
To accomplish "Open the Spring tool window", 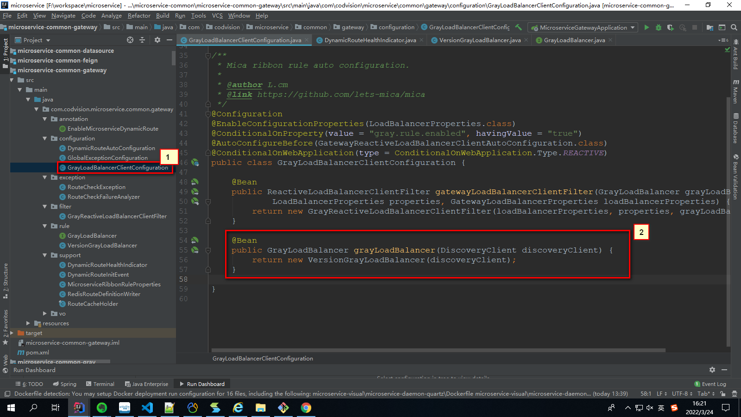I will click(64, 384).
